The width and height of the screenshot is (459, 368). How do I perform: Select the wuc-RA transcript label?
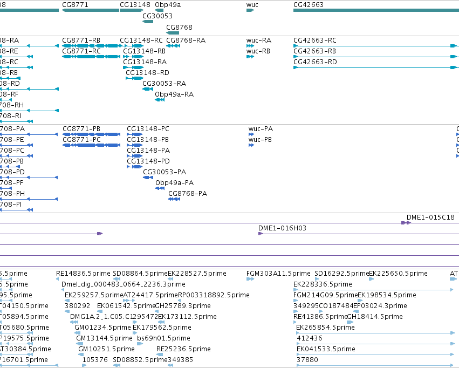point(259,40)
